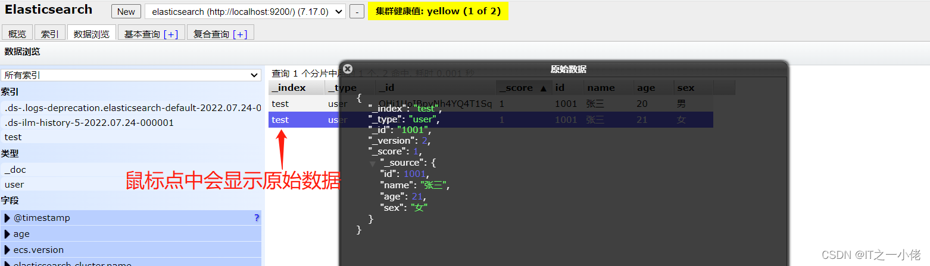This screenshot has height=266, width=930.
Task: Sort results by the sex column header
Action: coord(694,88)
